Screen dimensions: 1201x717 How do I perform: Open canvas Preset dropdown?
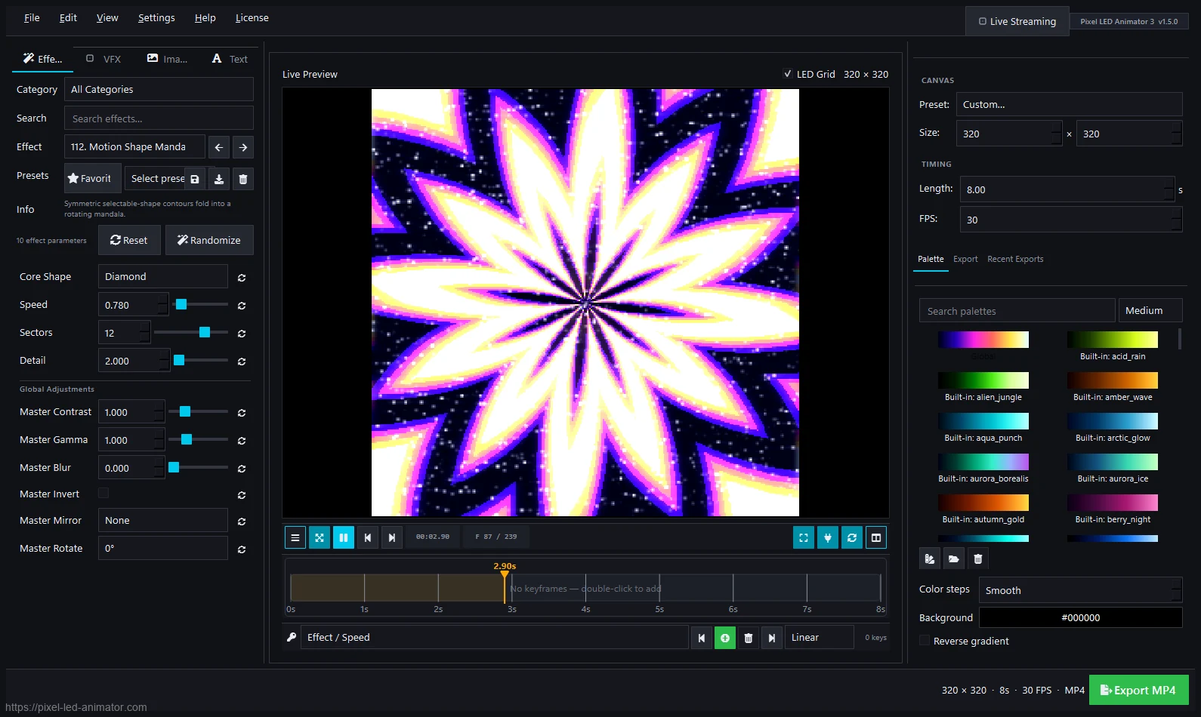point(1070,104)
